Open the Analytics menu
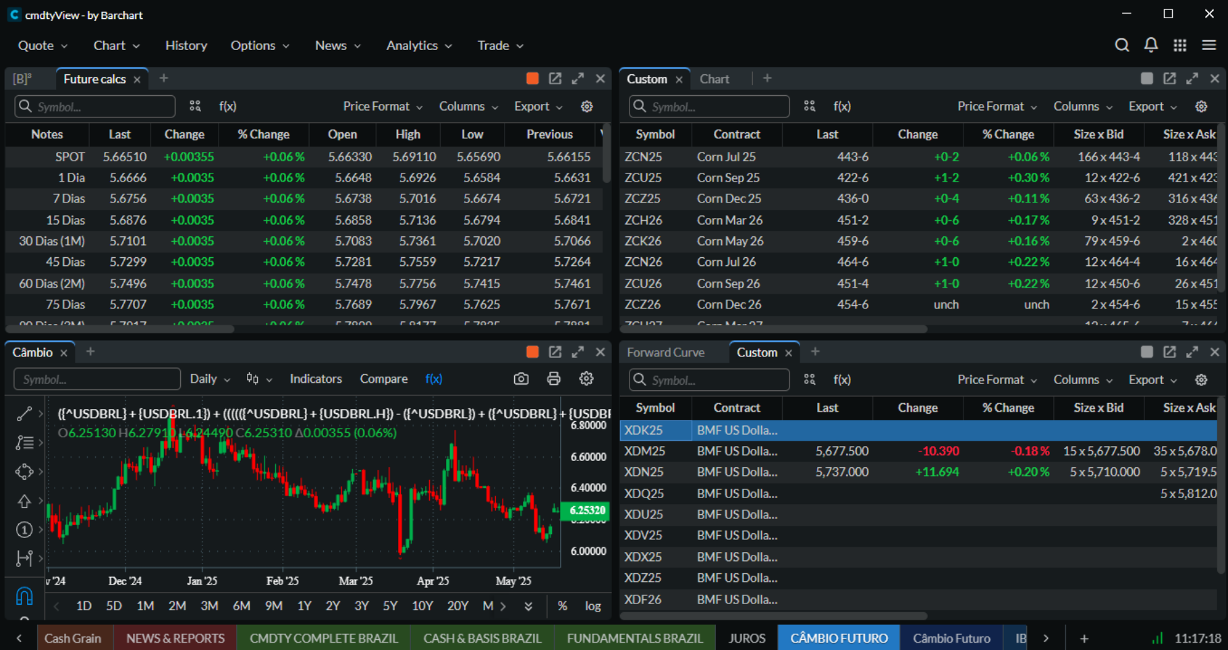Screen dimensions: 1228x650 point(419,45)
